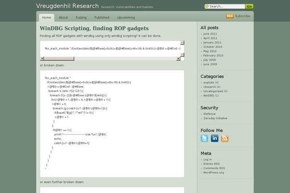Open April 2011 archive
The width and height of the screenshot is (290, 193).
[210, 38]
